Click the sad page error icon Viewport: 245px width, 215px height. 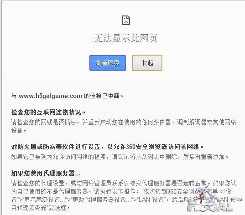point(126,20)
